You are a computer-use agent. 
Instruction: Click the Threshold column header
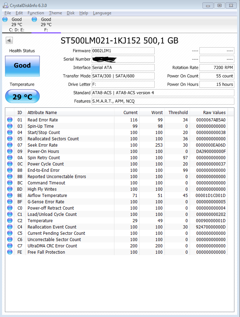coord(177,112)
